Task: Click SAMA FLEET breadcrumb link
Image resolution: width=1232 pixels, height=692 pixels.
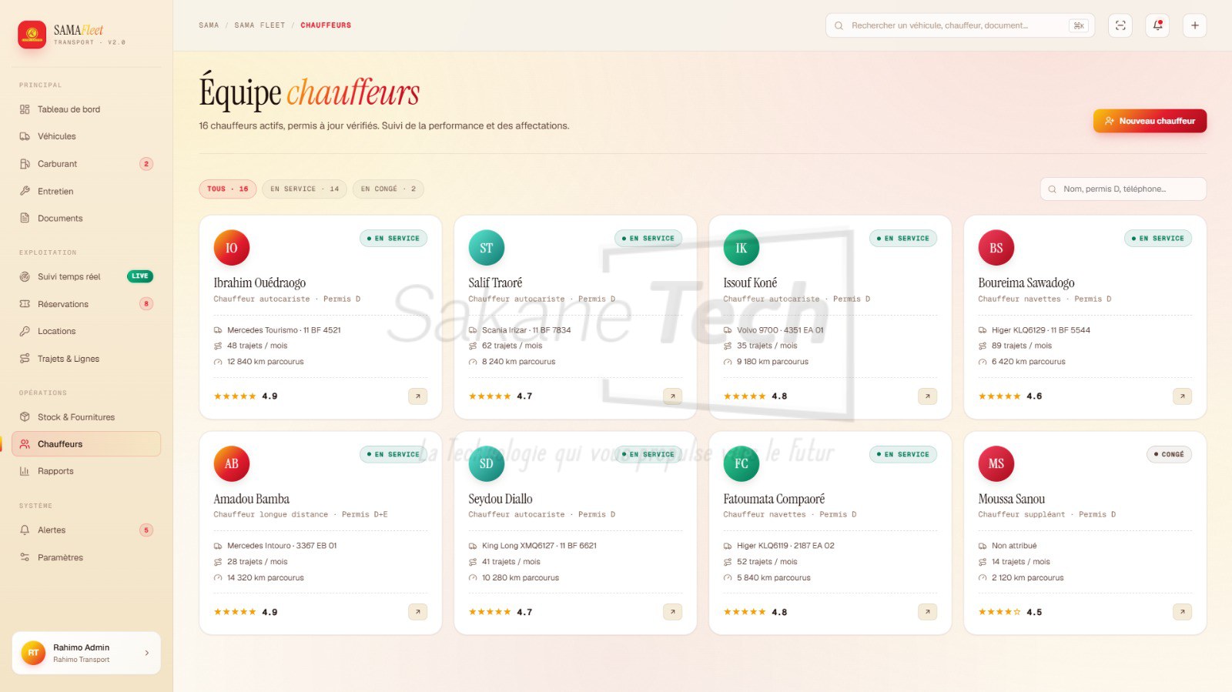Action: point(259,25)
